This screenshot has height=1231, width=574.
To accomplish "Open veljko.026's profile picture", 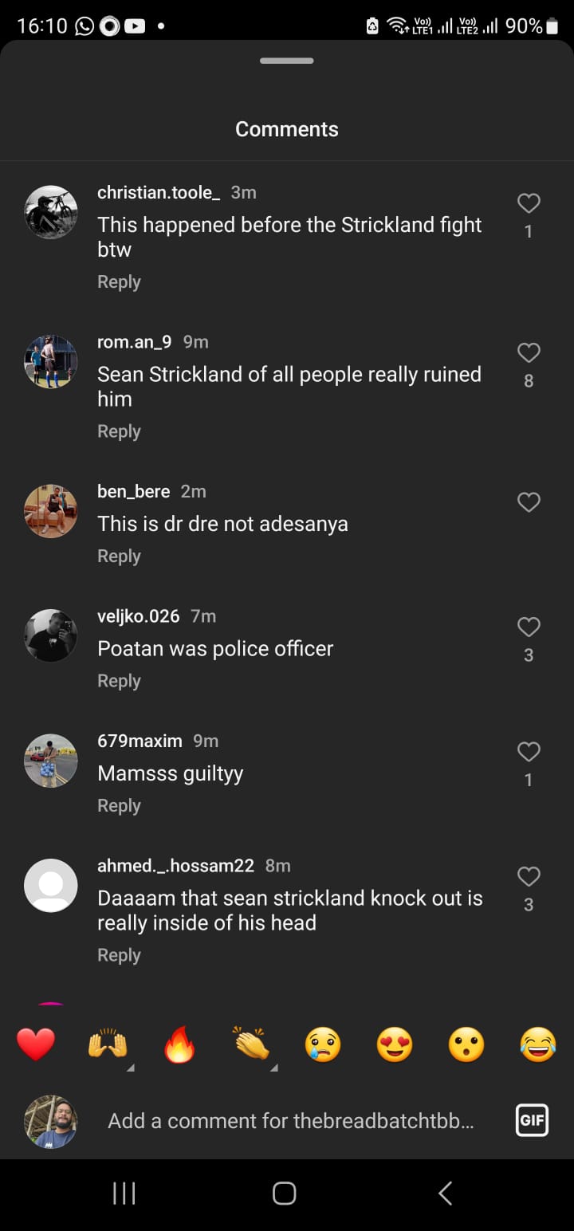I will click(51, 635).
